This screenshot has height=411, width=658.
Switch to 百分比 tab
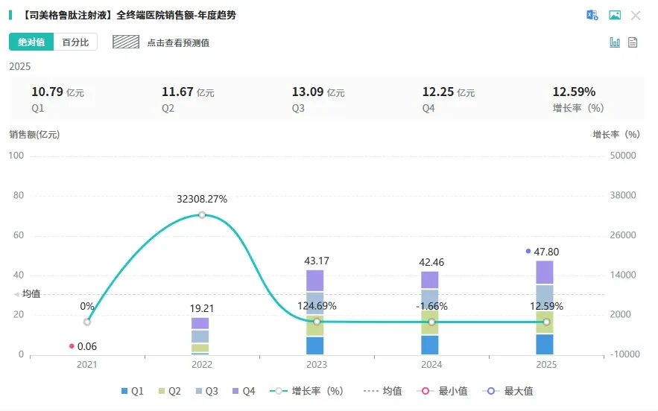pyautogui.click(x=75, y=42)
